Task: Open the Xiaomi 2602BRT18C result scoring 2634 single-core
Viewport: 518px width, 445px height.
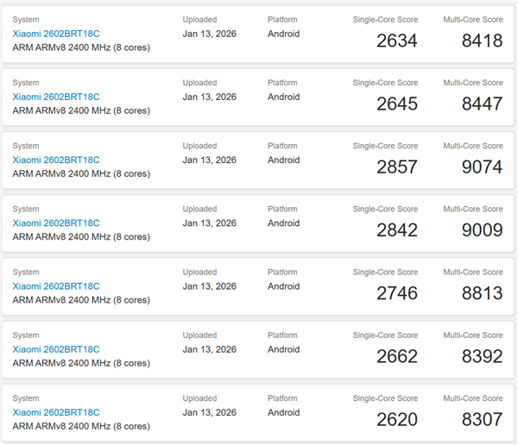Action: tap(56, 34)
